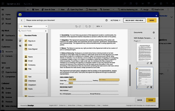
Task: Open the pre-fill tools palette icon
Action: (20, 46)
